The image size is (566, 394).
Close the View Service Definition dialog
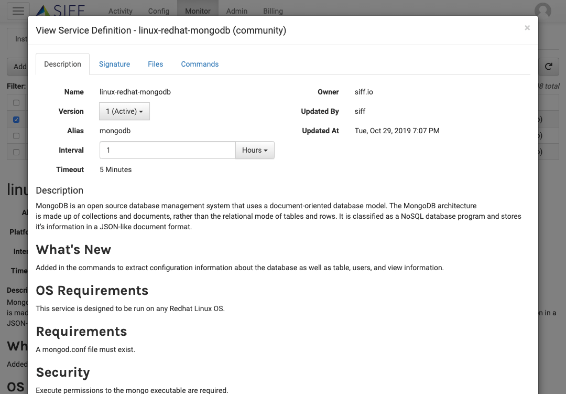pyautogui.click(x=527, y=28)
